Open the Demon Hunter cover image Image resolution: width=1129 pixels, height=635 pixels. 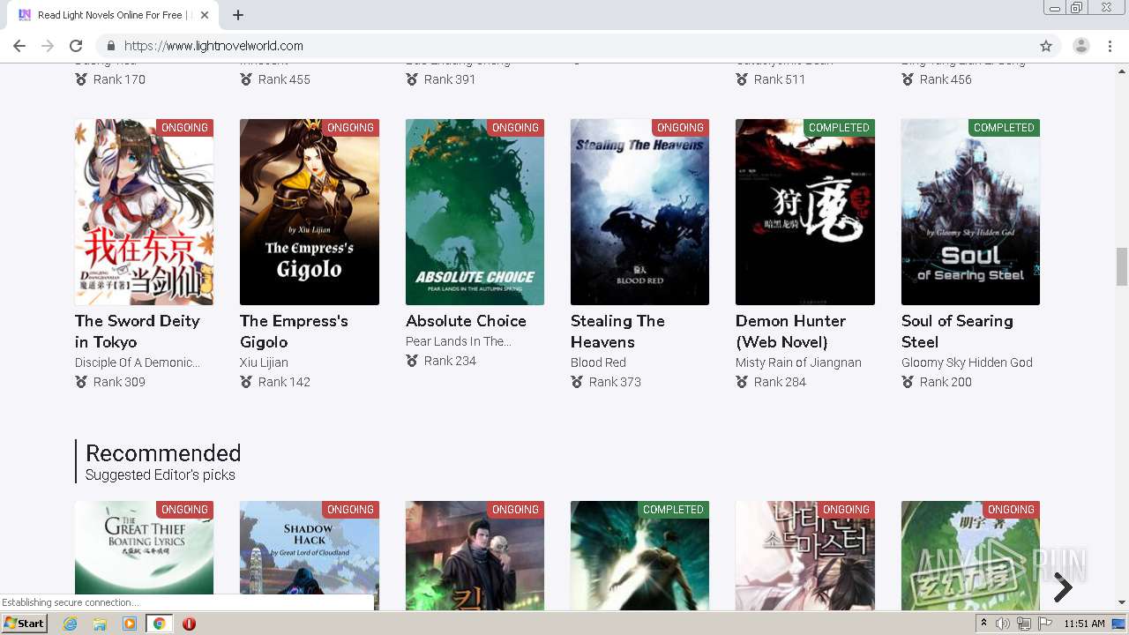[x=805, y=213]
